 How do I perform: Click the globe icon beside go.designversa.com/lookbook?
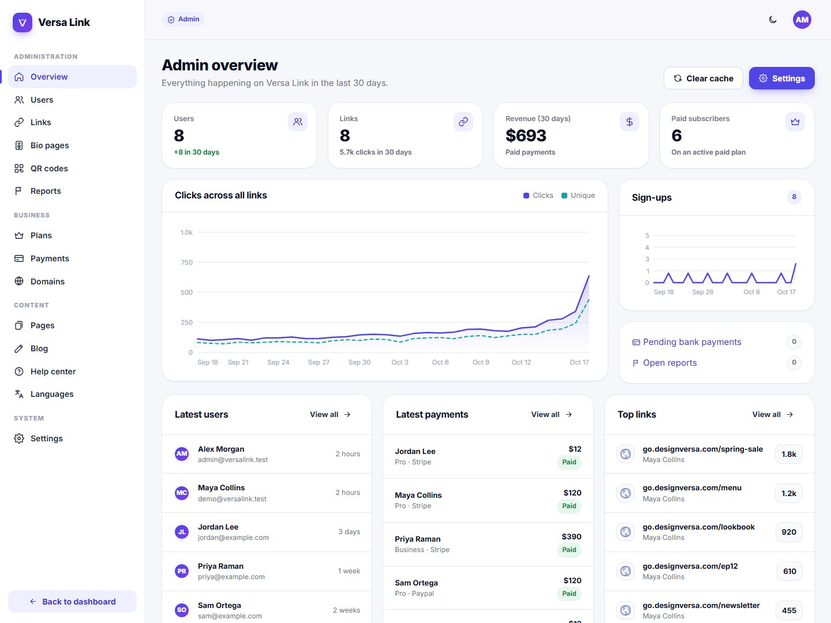626,532
